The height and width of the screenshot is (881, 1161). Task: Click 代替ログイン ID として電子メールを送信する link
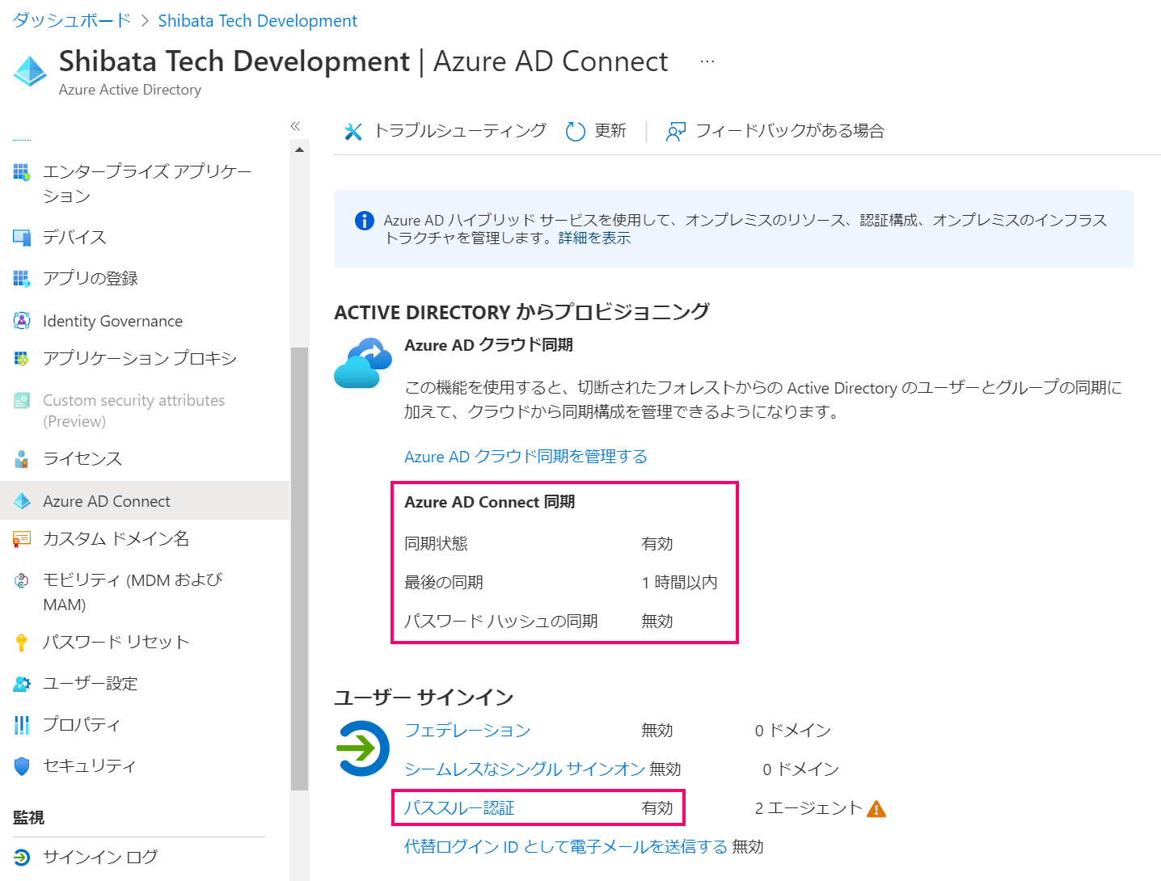[566, 847]
